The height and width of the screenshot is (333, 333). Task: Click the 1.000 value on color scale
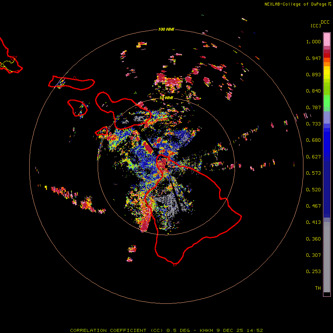point(313,41)
